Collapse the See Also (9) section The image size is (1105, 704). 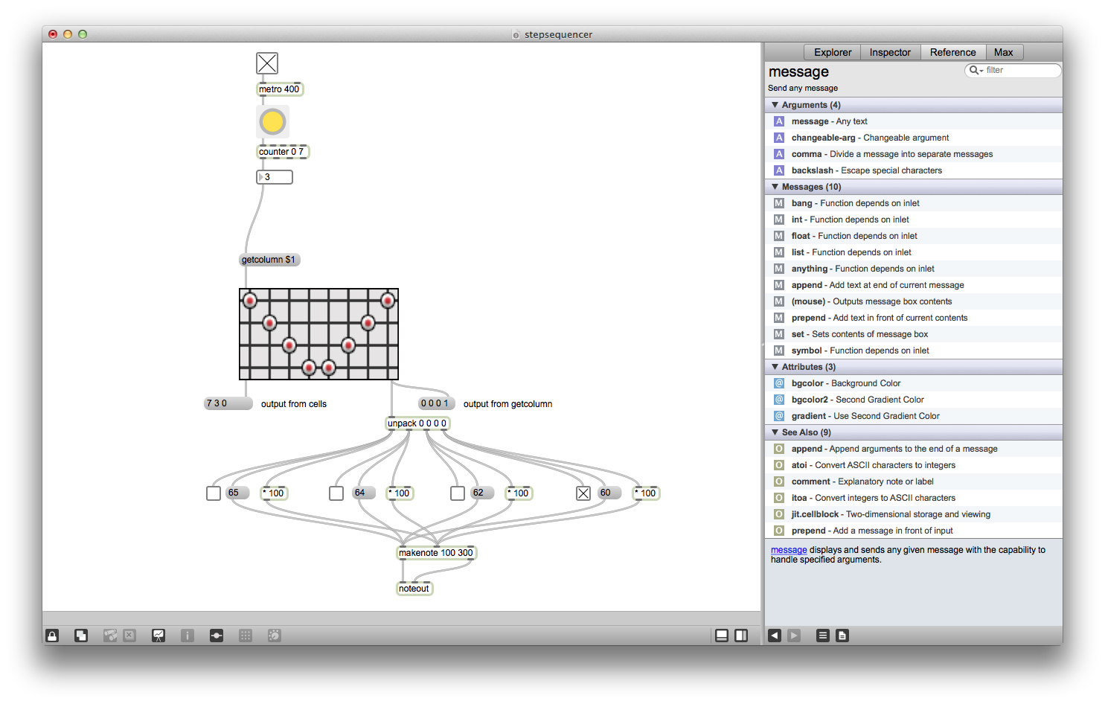775,432
